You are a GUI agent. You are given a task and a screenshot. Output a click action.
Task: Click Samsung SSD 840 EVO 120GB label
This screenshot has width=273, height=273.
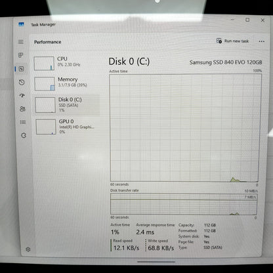(226, 62)
